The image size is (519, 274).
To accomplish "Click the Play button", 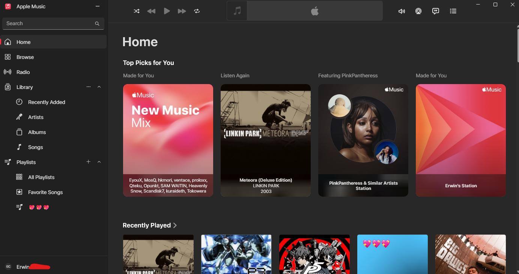I will (x=167, y=11).
